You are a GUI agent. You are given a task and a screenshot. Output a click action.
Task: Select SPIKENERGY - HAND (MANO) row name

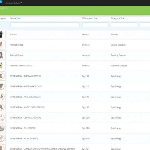click(x=24, y=139)
